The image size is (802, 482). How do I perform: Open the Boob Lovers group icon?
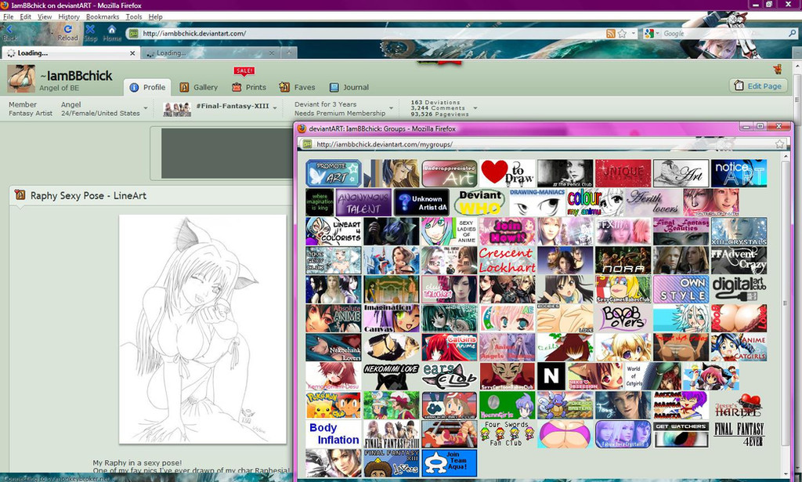coord(623,318)
